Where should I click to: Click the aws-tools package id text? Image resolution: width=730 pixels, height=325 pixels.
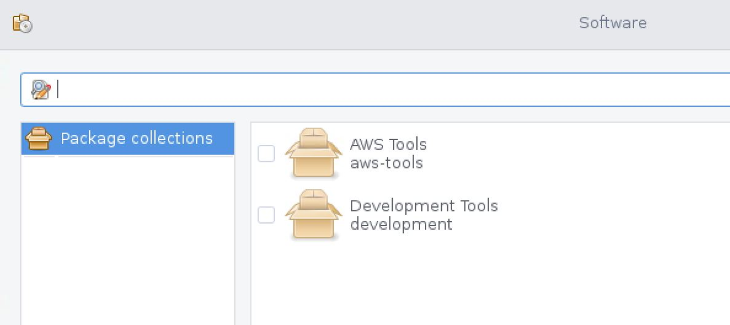pyautogui.click(x=386, y=162)
